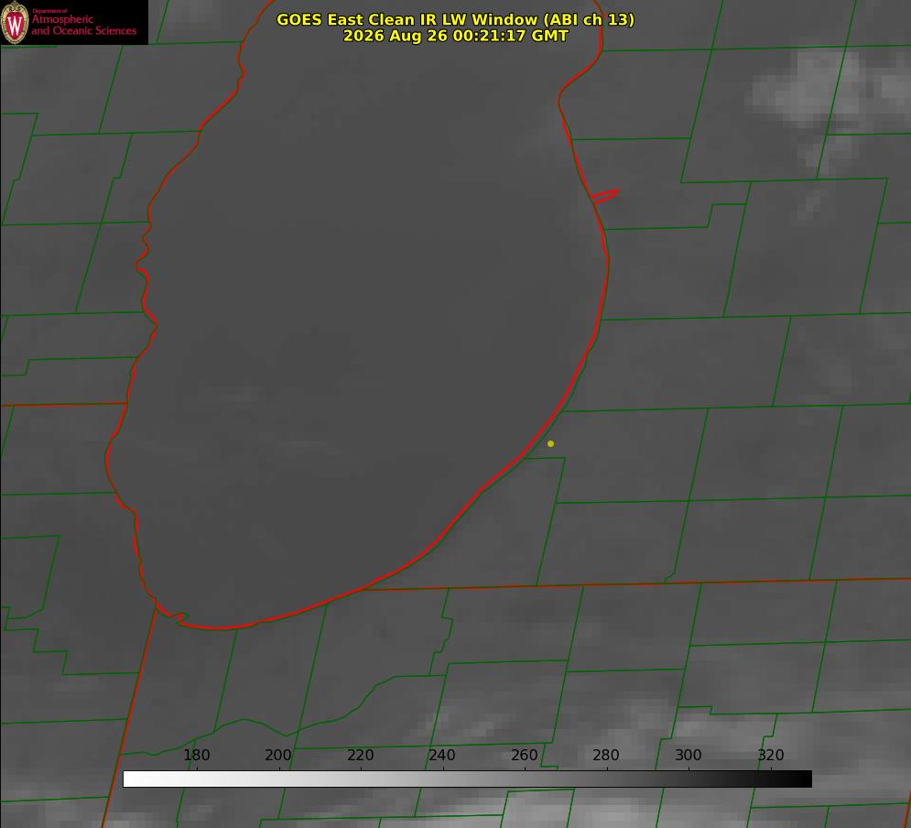911x828 pixels.
Task: Click the Atmospheric and Oceanic Sciences text
Action: coord(83,25)
